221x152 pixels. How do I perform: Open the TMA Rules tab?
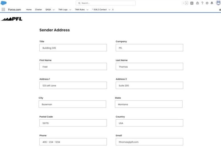pyautogui.click(x=80, y=10)
